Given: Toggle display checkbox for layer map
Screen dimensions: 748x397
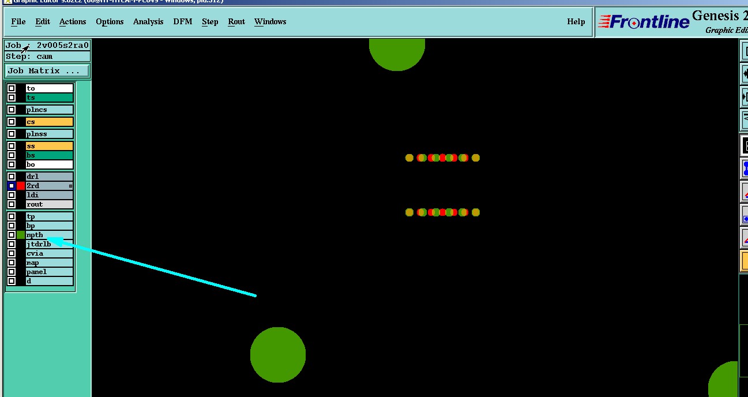Looking at the screenshot, I should (12, 263).
